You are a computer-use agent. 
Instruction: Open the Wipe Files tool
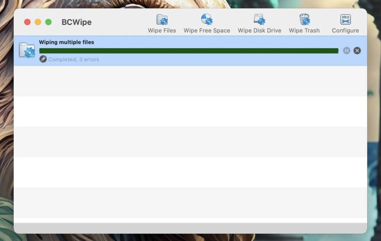pyautogui.click(x=162, y=24)
